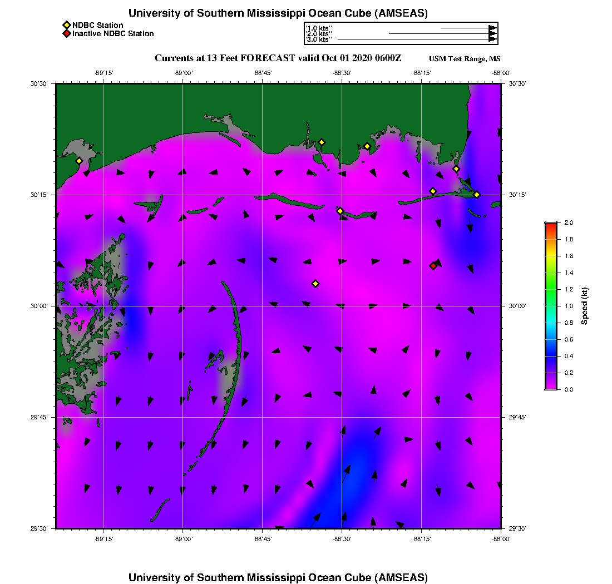Click the 1.0 kts arrowhead in scale legend
Viewport: 612px width, 584px height.
pos(492,28)
